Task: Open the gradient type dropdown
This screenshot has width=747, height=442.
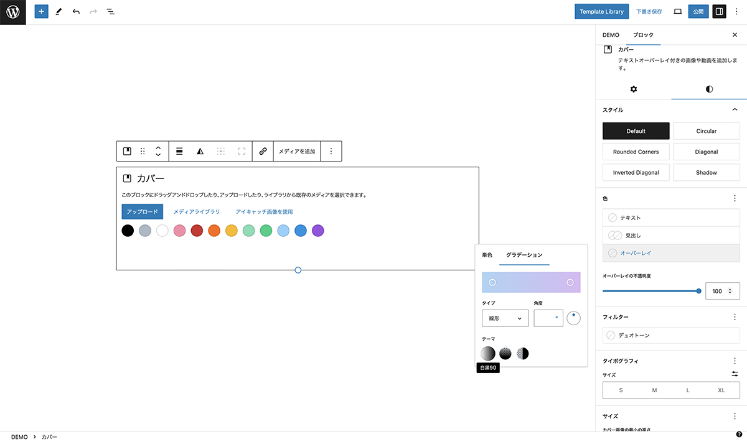Action: tap(505, 318)
